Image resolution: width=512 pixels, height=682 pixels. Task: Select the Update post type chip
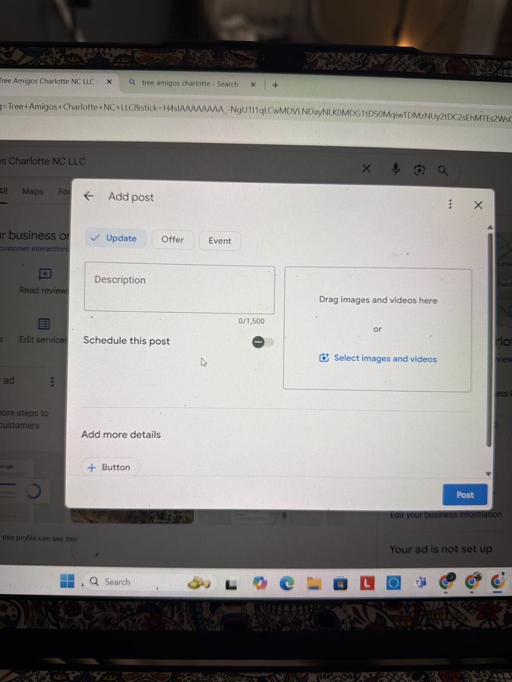[115, 238]
